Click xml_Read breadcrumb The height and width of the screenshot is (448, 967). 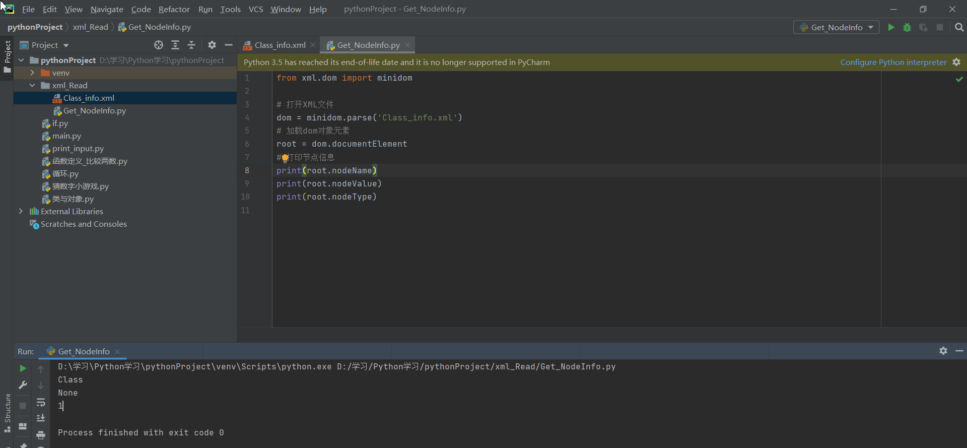90,27
